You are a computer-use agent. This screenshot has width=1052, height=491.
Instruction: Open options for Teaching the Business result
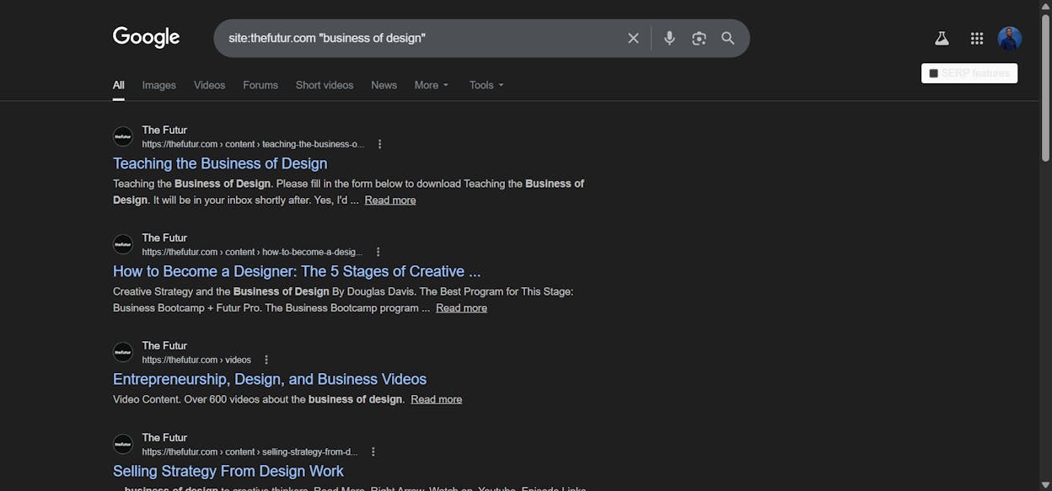[x=379, y=144]
